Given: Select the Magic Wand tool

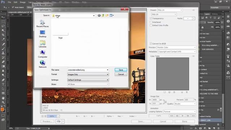Looking at the screenshot, I should (3, 30).
